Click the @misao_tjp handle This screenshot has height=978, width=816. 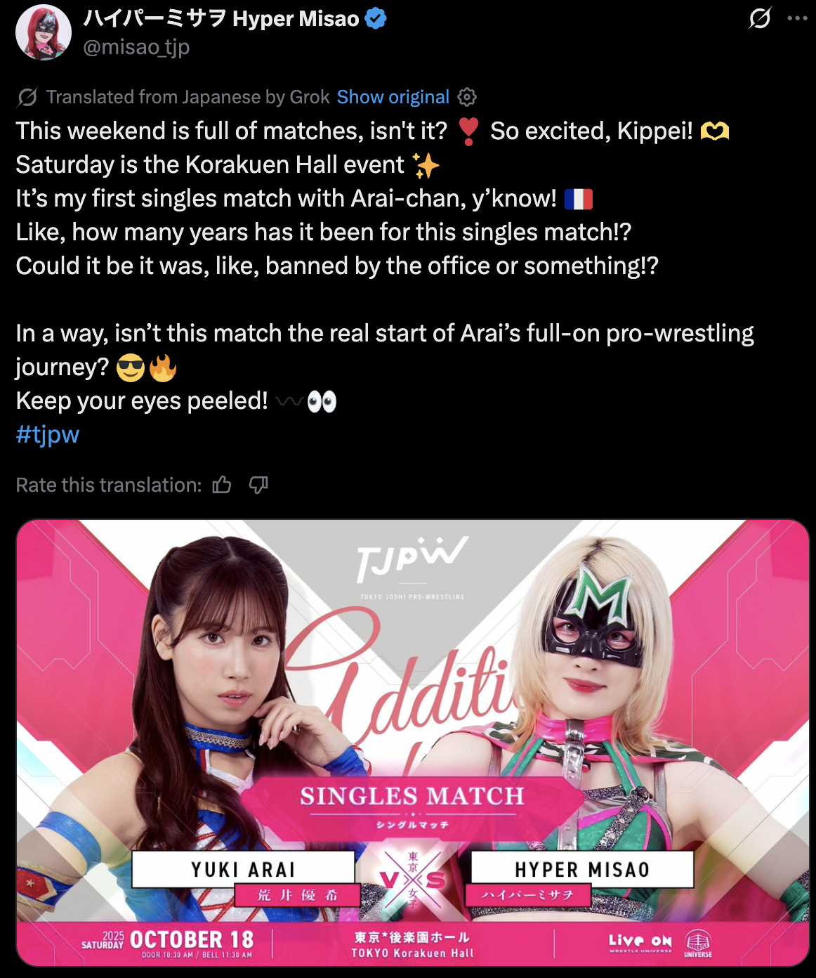click(x=137, y=47)
